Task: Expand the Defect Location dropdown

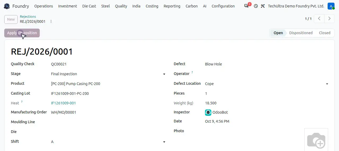Action: point(327,84)
